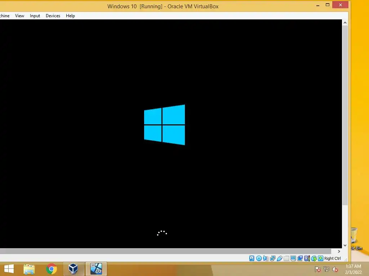This screenshot has height=276, width=369.
Task: Click the audio status icon in VirtualBox
Action: click(266, 258)
